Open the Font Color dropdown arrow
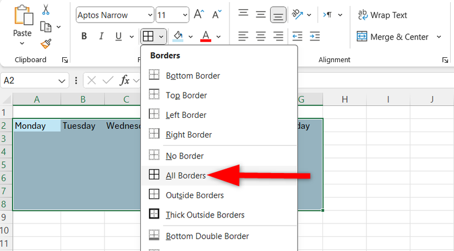This screenshot has width=454, height=251. (x=218, y=36)
